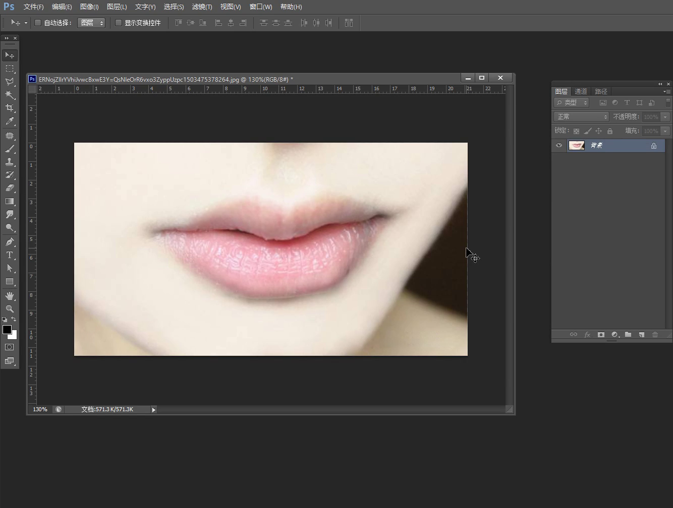
Task: Choose the Horizontal Type tool
Action: (x=10, y=255)
